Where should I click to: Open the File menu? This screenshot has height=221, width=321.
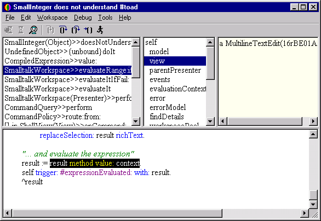pos(10,18)
